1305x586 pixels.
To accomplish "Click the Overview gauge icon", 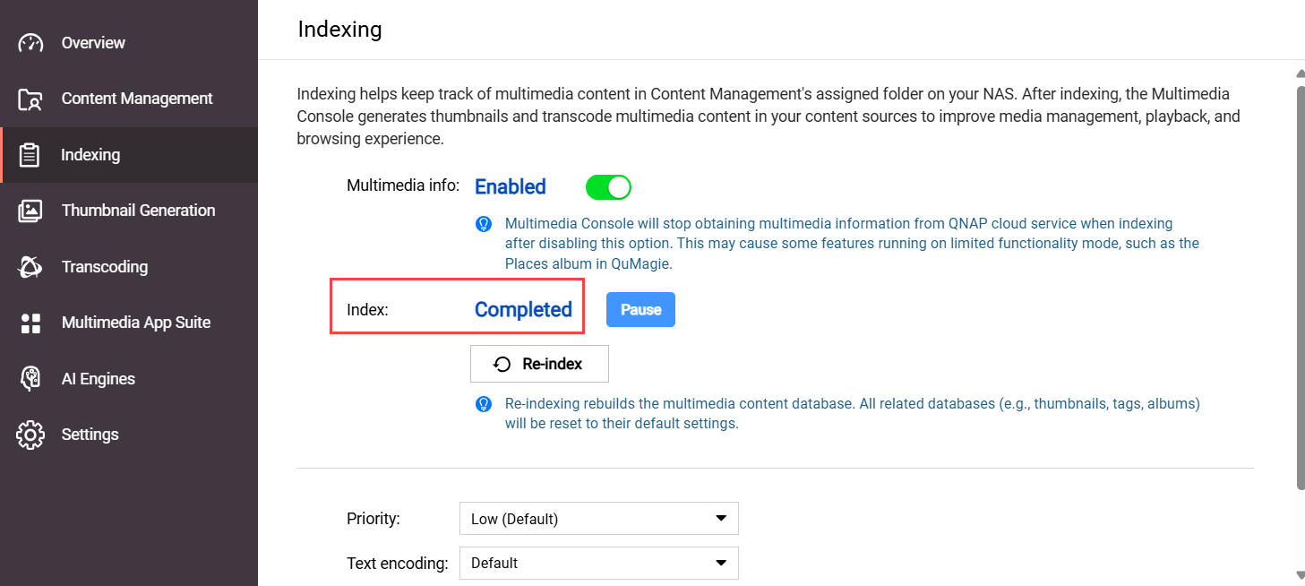I will pyautogui.click(x=30, y=43).
